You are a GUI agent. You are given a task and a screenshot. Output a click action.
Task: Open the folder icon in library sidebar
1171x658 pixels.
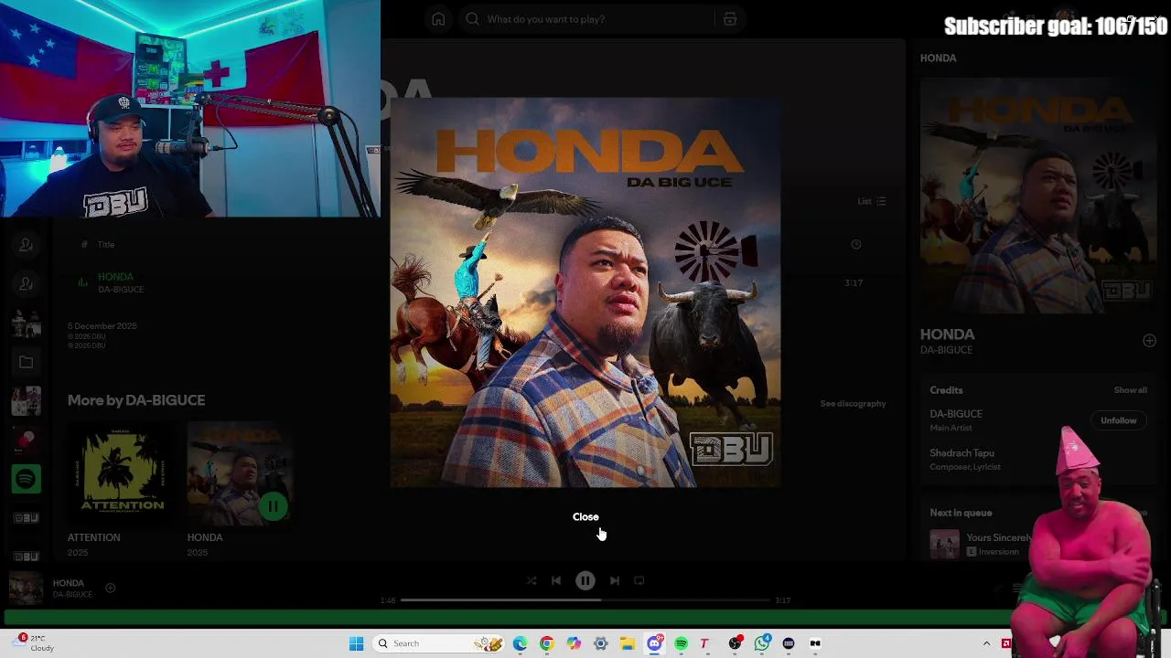click(x=26, y=363)
